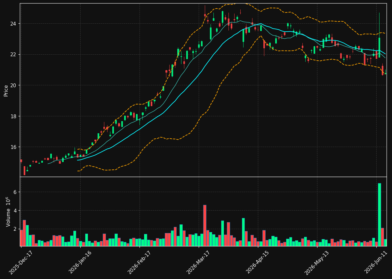This screenshot has width=392, height=279.
Task: Click the volume tick label 4
Action: point(15,211)
